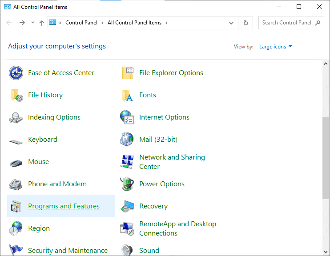Viewport: 330px width, 256px height.
Task: Click the Mouse icon
Action: (x=16, y=162)
